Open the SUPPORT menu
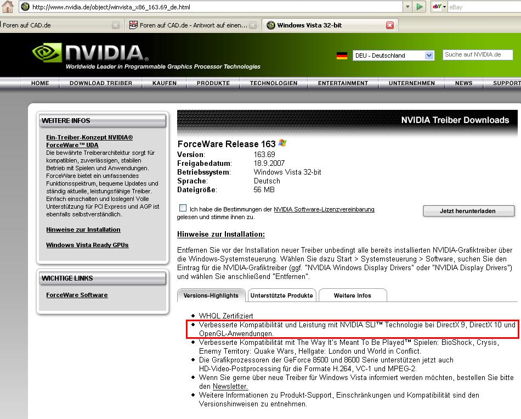521x419 pixels. (x=507, y=83)
